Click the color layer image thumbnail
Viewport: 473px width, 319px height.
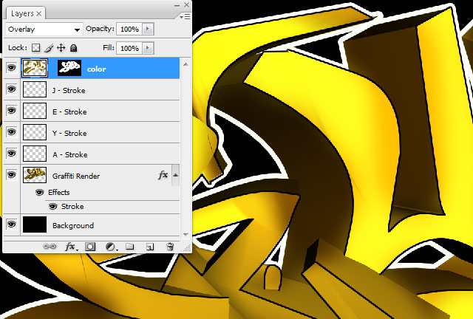click(x=35, y=67)
